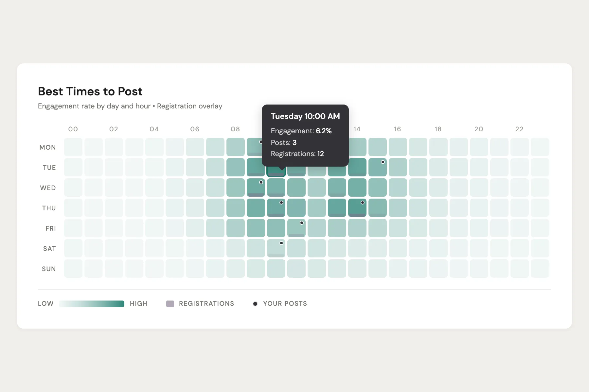Select the Thursday 15:00 heatmap cell
The width and height of the screenshot is (589, 392).
pyautogui.click(x=378, y=208)
